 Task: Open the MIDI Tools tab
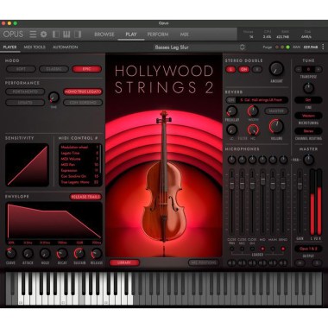coord(35,47)
